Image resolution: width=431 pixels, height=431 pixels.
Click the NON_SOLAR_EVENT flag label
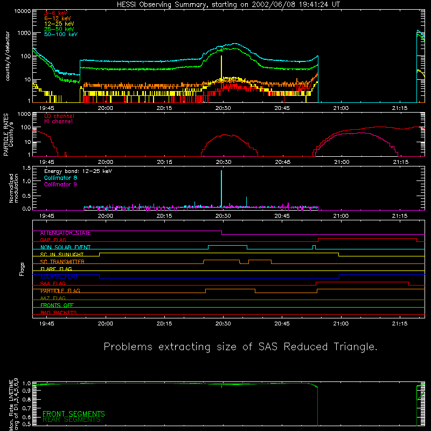coord(65,247)
